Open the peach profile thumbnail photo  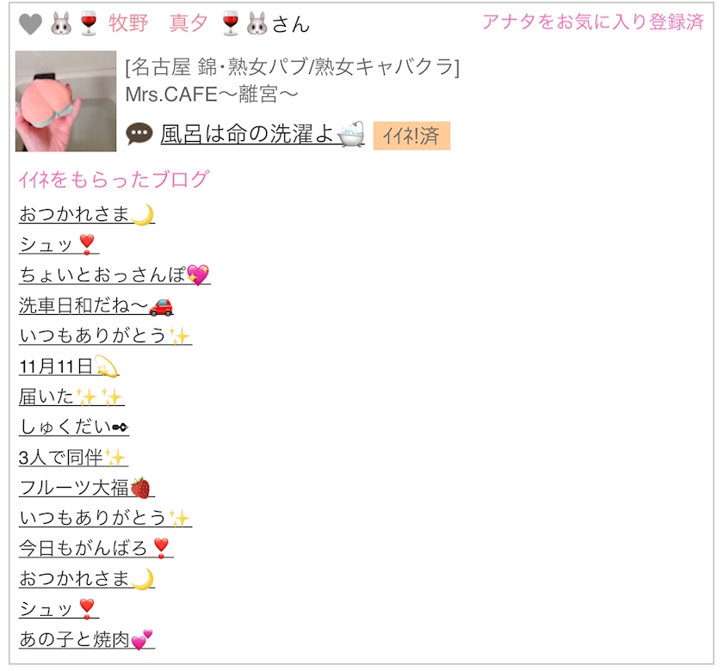(x=66, y=101)
